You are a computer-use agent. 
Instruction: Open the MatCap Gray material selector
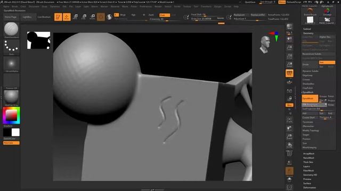(11, 98)
